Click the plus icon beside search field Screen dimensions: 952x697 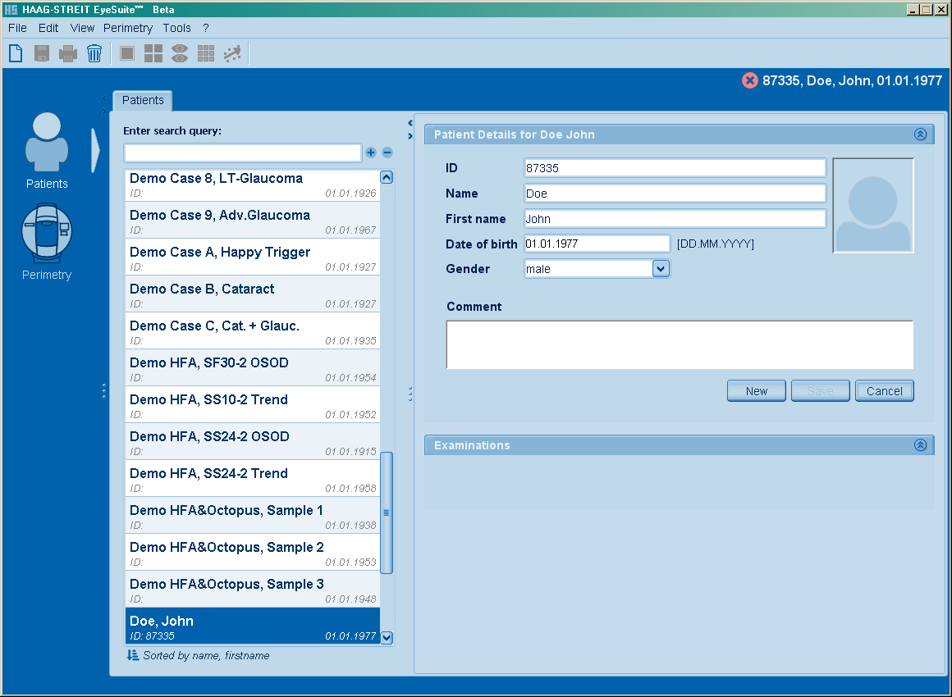point(371,153)
